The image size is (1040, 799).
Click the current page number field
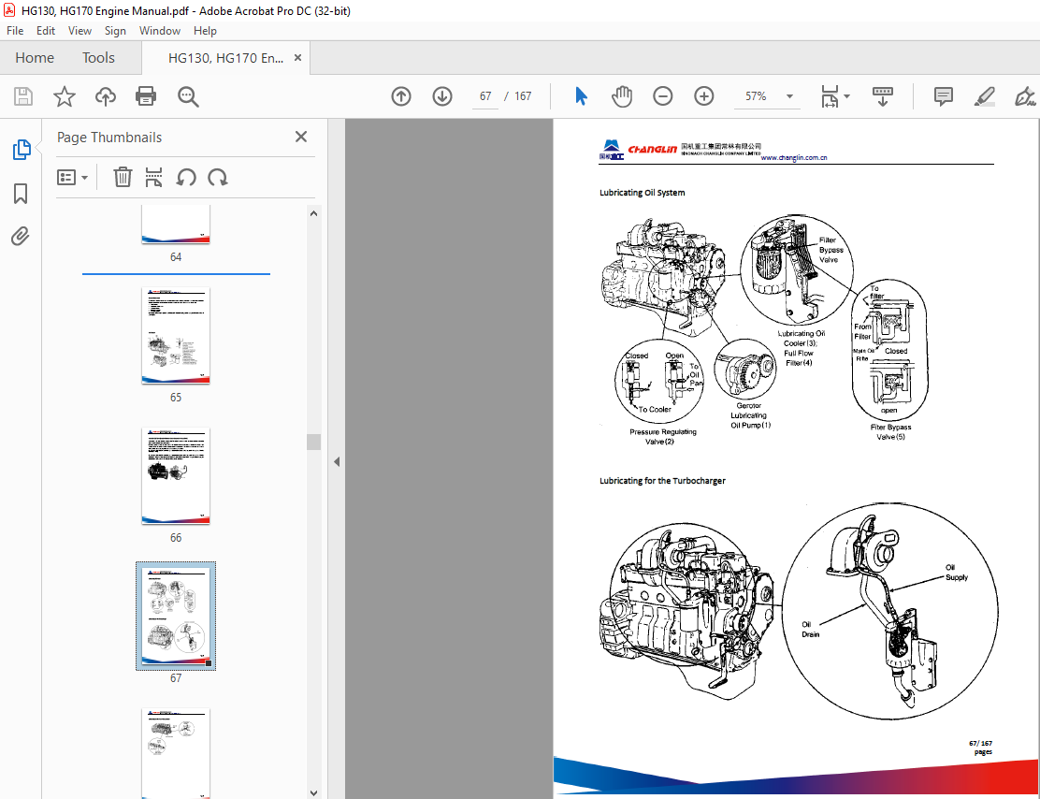pyautogui.click(x=485, y=96)
